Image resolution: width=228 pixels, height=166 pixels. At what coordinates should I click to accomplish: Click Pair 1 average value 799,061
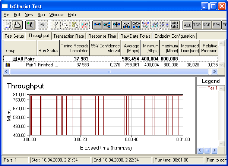(132, 65)
